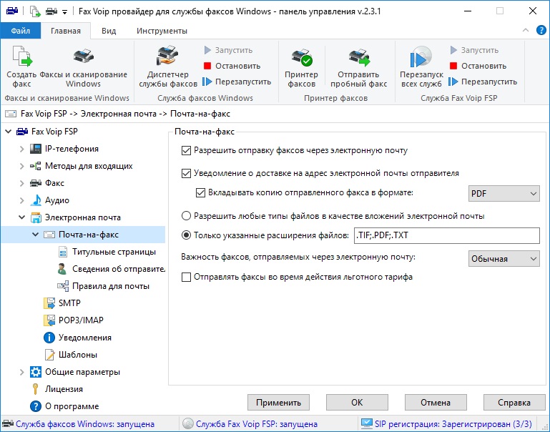
Task: Open the help question-mark icon in ribbon
Action: point(541,31)
